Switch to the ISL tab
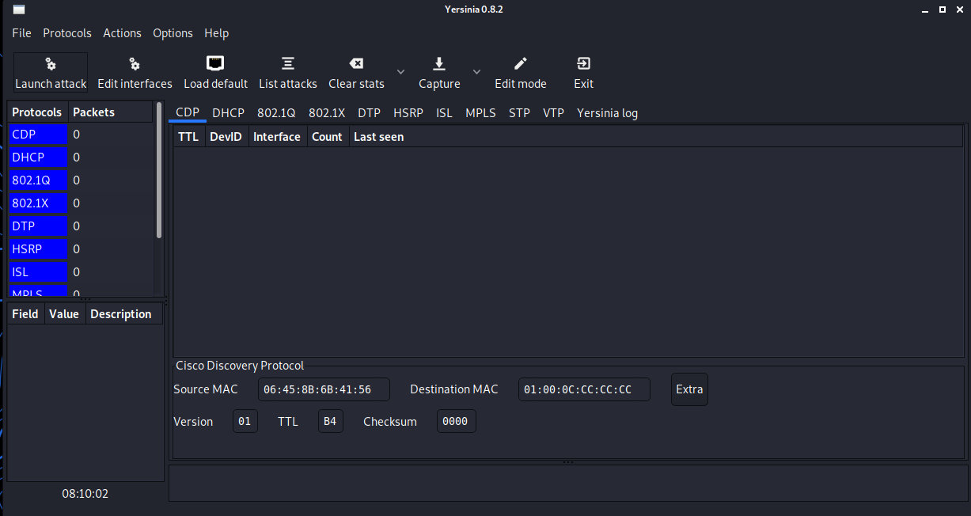The width and height of the screenshot is (971, 516). (x=445, y=112)
